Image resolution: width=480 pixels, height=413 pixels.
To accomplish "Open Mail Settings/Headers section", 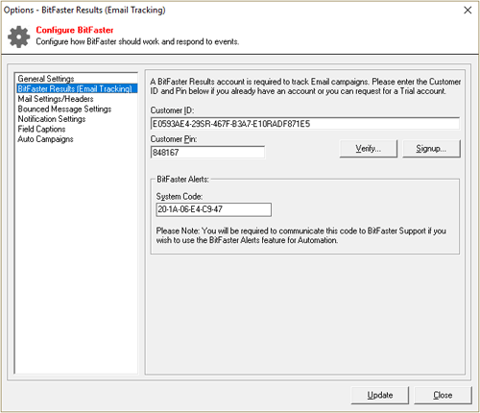I will click(56, 99).
